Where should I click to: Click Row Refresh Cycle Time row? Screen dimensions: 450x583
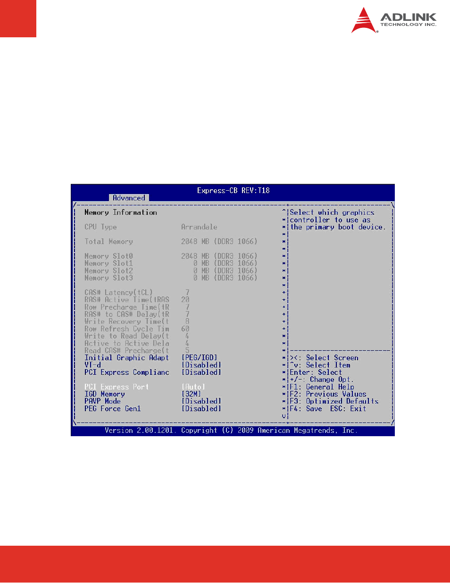pos(137,329)
